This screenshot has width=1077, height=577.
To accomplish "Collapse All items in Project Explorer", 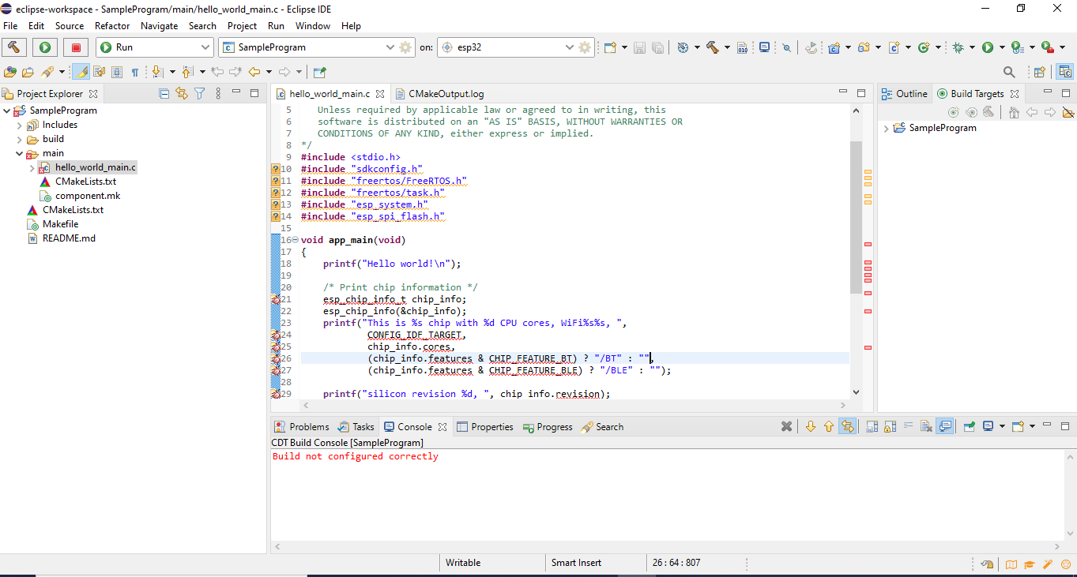I will point(164,93).
